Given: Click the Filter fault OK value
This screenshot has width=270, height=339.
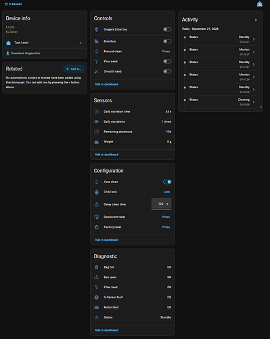Looking at the screenshot, I should [169, 287].
